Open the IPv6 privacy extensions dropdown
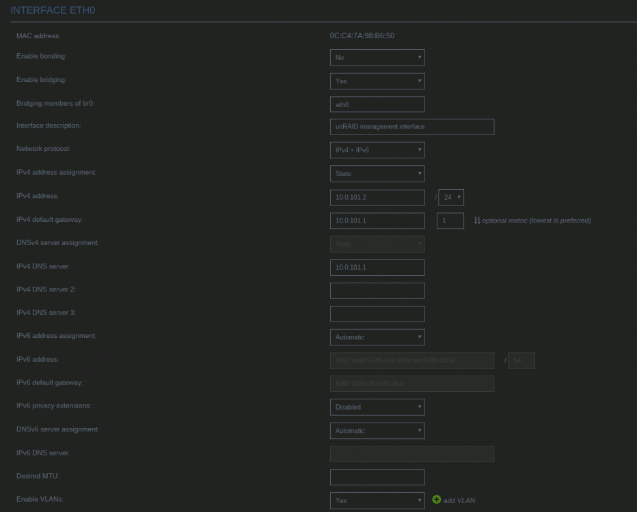The image size is (637, 512). (377, 408)
